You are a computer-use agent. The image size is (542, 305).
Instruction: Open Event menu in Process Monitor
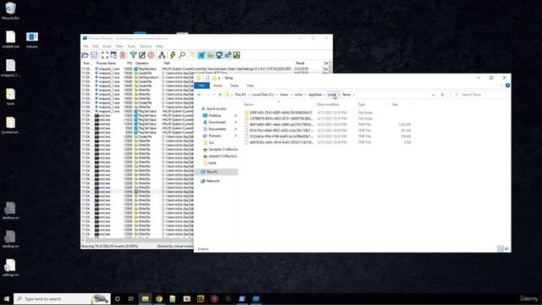[x=107, y=47]
